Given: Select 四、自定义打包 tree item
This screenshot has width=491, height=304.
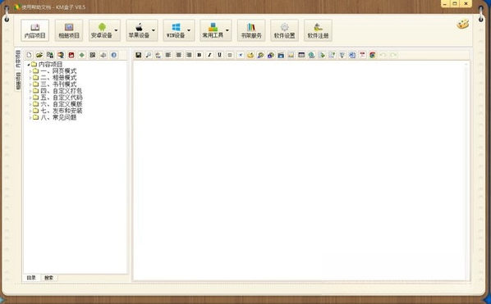Looking at the screenshot, I should pos(62,91).
